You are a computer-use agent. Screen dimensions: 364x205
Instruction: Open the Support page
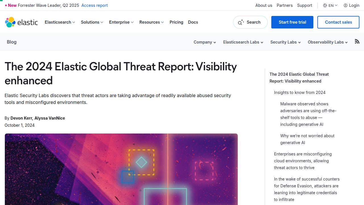click(x=305, y=5)
